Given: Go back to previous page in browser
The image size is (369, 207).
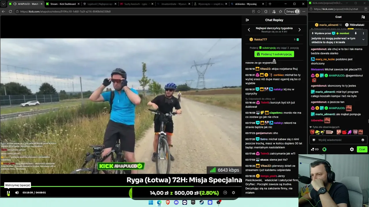Looking at the screenshot, I should click(x=3, y=11).
